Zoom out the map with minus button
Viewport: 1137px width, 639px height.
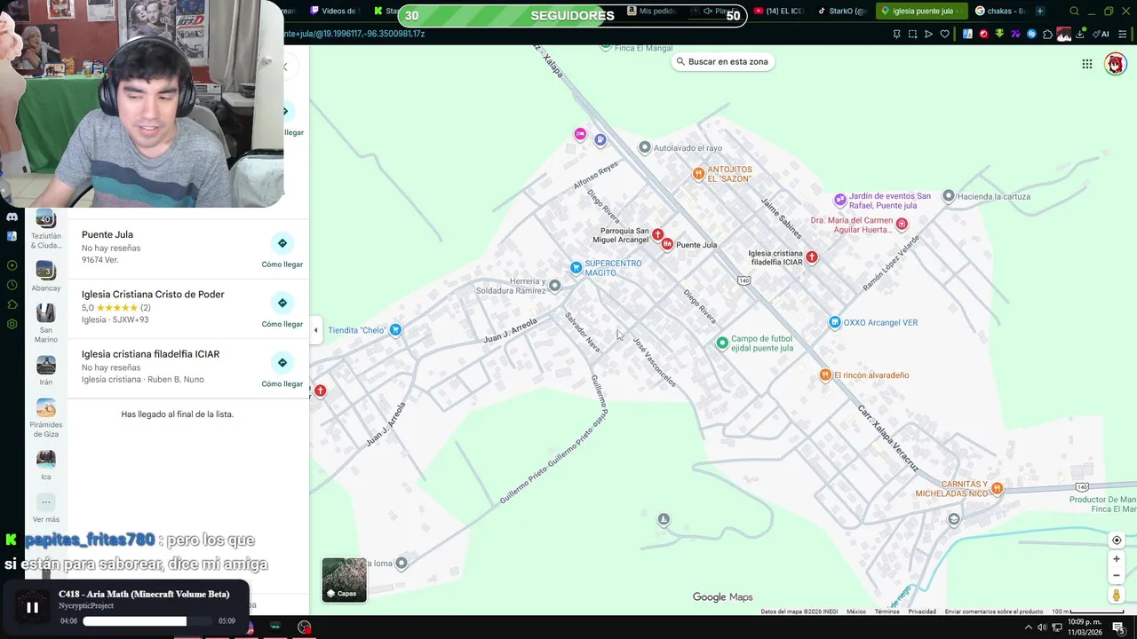[1117, 575]
